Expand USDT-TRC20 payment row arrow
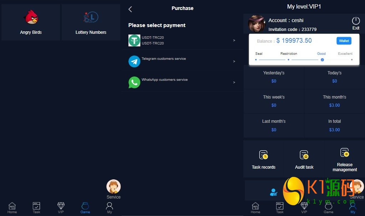Image resolution: width=365 pixels, height=216 pixels. coord(234,41)
